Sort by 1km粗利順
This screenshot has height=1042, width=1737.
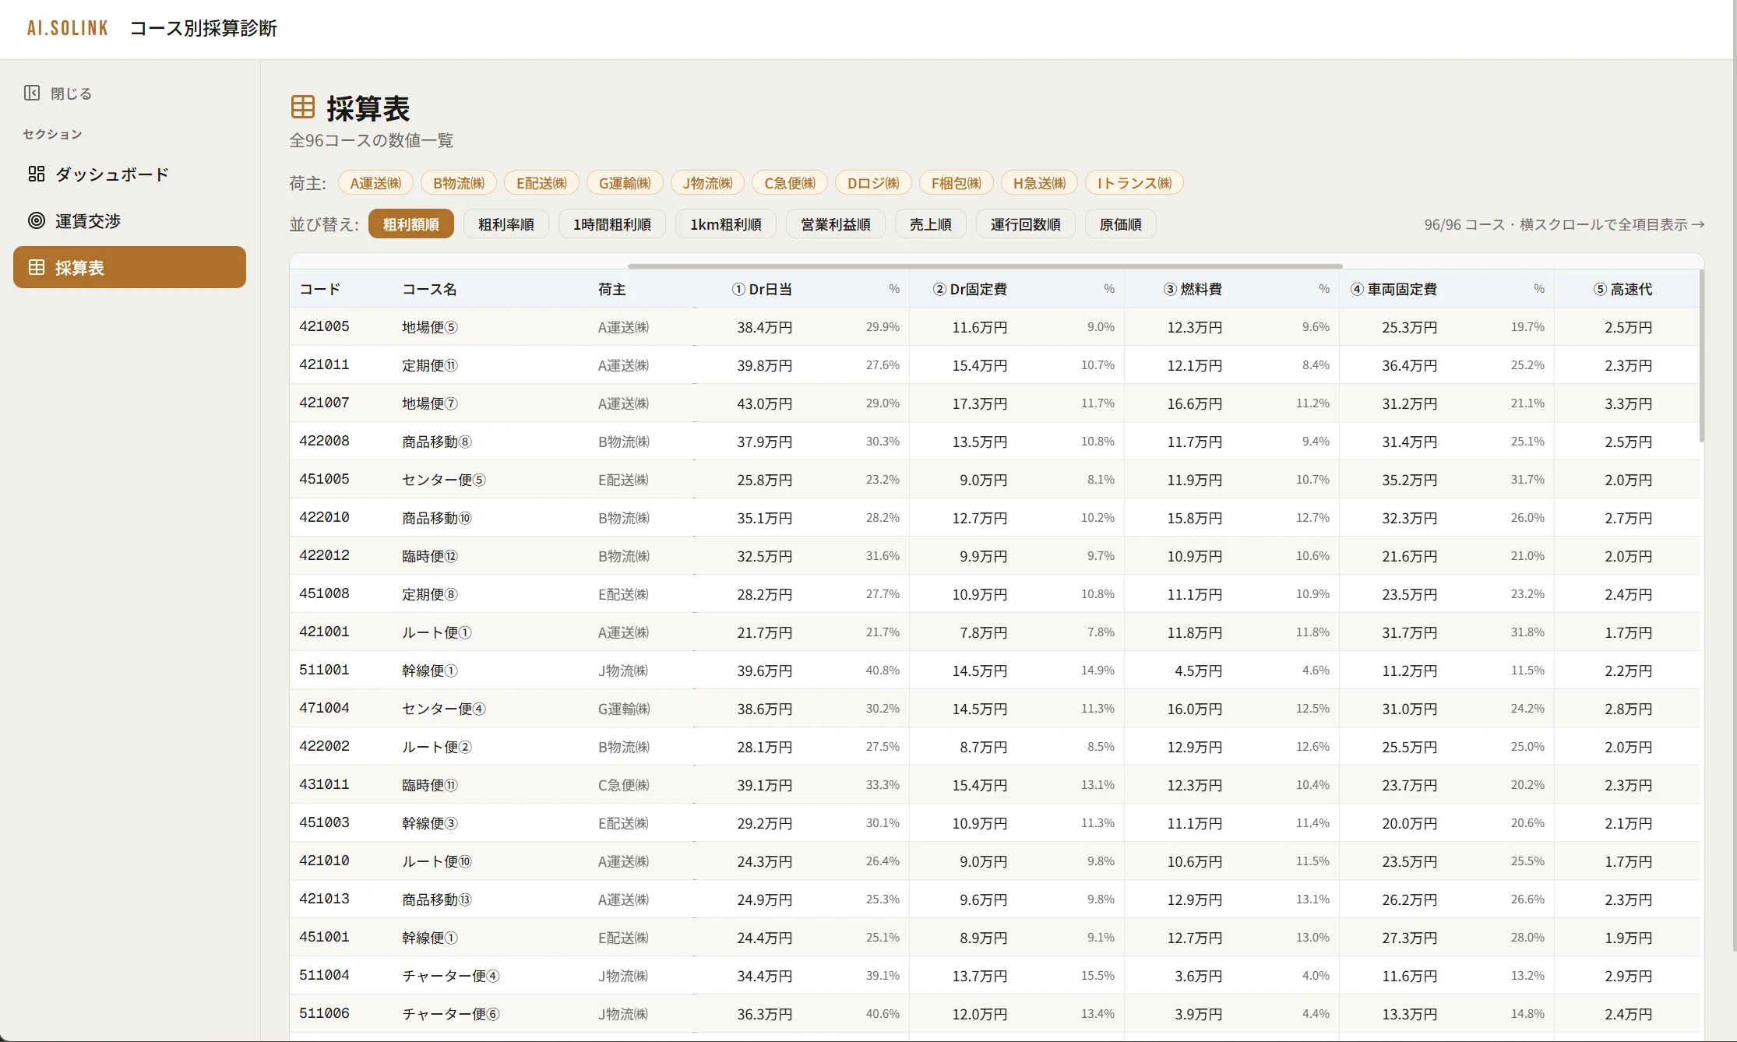(726, 224)
